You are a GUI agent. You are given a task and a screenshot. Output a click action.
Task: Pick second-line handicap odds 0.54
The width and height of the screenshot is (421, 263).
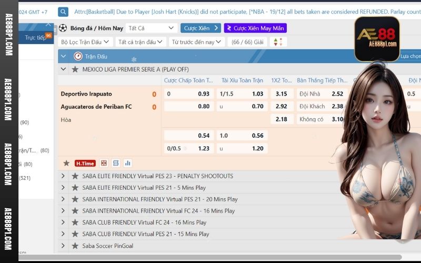189,136
